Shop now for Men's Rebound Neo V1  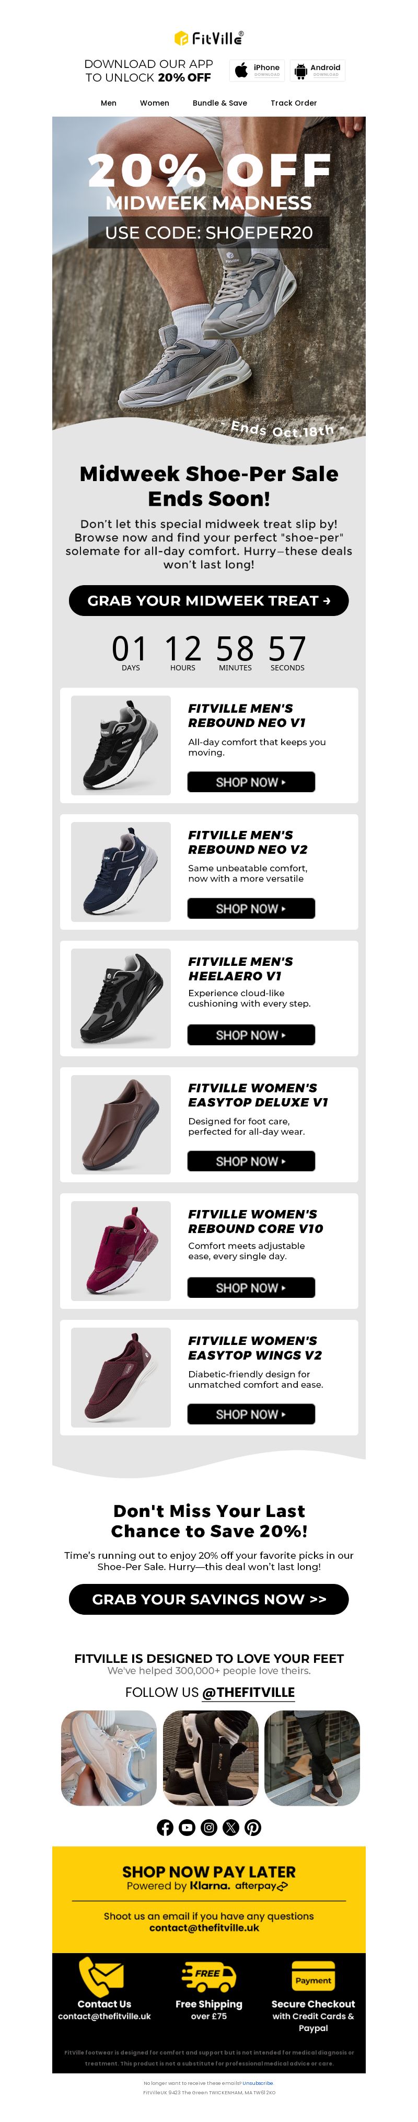click(251, 782)
